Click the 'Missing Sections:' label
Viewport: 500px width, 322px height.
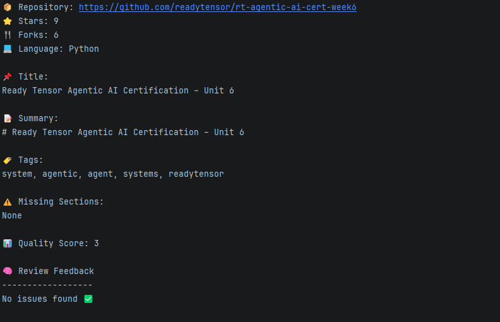[x=61, y=202]
